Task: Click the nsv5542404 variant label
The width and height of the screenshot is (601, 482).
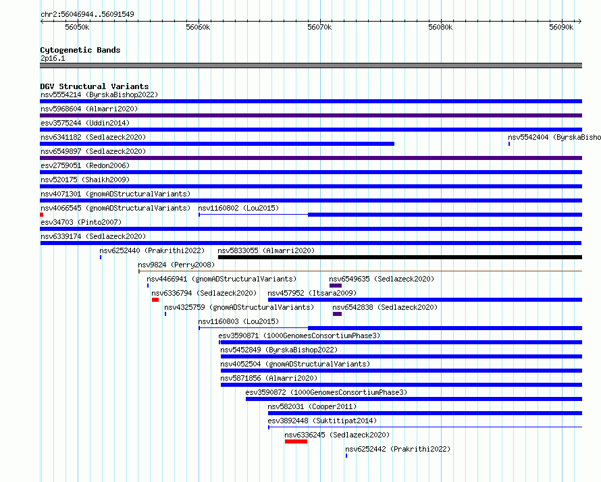Action: point(554,137)
